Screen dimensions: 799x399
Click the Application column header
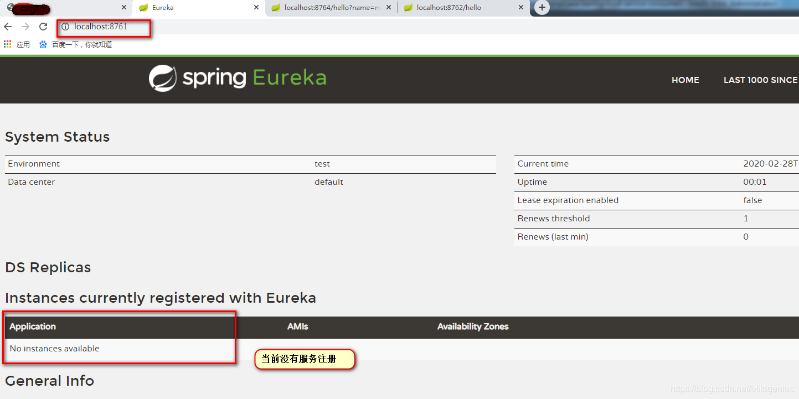33,327
